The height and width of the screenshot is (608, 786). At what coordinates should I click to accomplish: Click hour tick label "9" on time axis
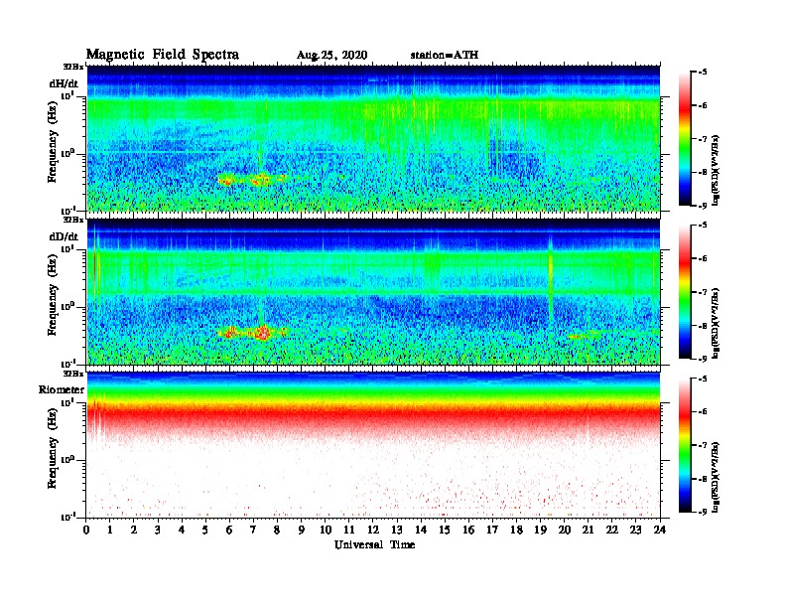pos(302,530)
